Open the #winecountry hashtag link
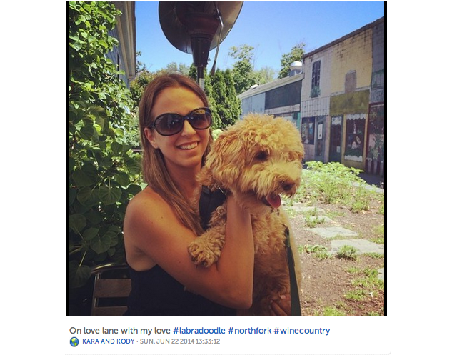457x355 pixels. point(301,331)
